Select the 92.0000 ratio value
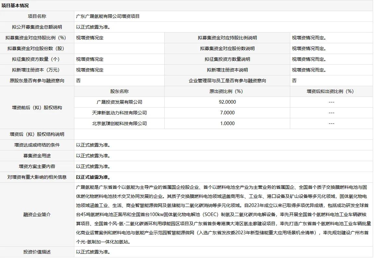Viewport: 374px width, 258px height. pyautogui.click(x=227, y=102)
